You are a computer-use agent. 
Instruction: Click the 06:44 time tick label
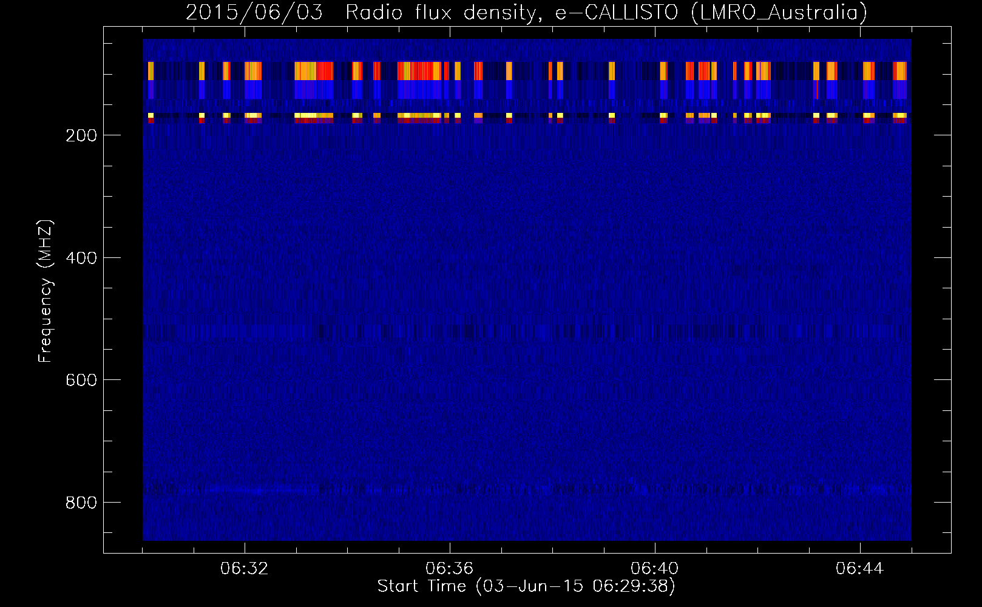[x=860, y=569]
